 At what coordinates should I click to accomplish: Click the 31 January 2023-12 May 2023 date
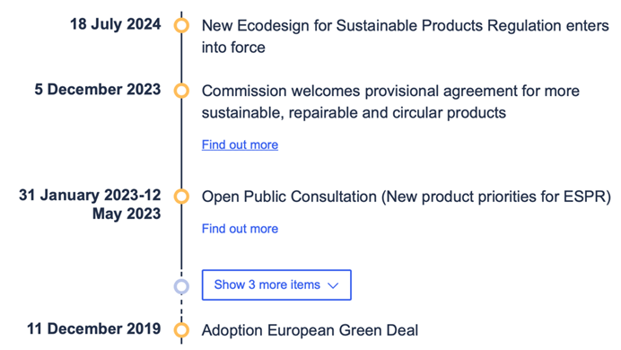(x=90, y=205)
